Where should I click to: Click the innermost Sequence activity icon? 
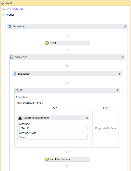click(x=14, y=74)
